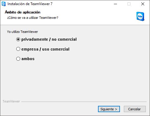This screenshot has width=150, height=116.
Task: Select the ambos radio button
Action: coord(18,59)
